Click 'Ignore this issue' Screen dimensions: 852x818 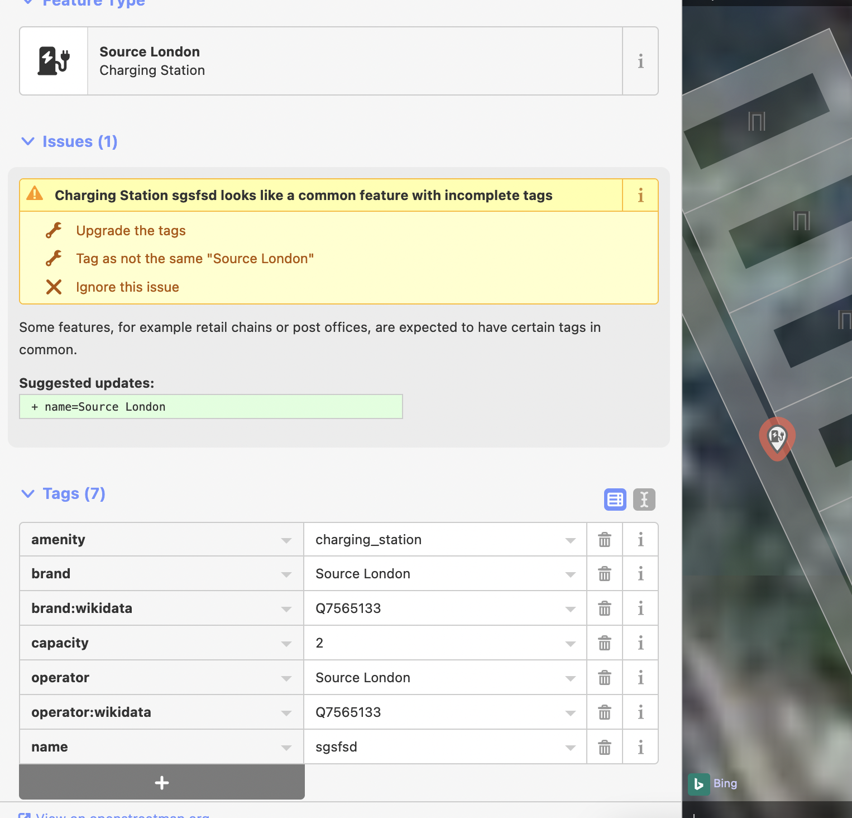(127, 287)
